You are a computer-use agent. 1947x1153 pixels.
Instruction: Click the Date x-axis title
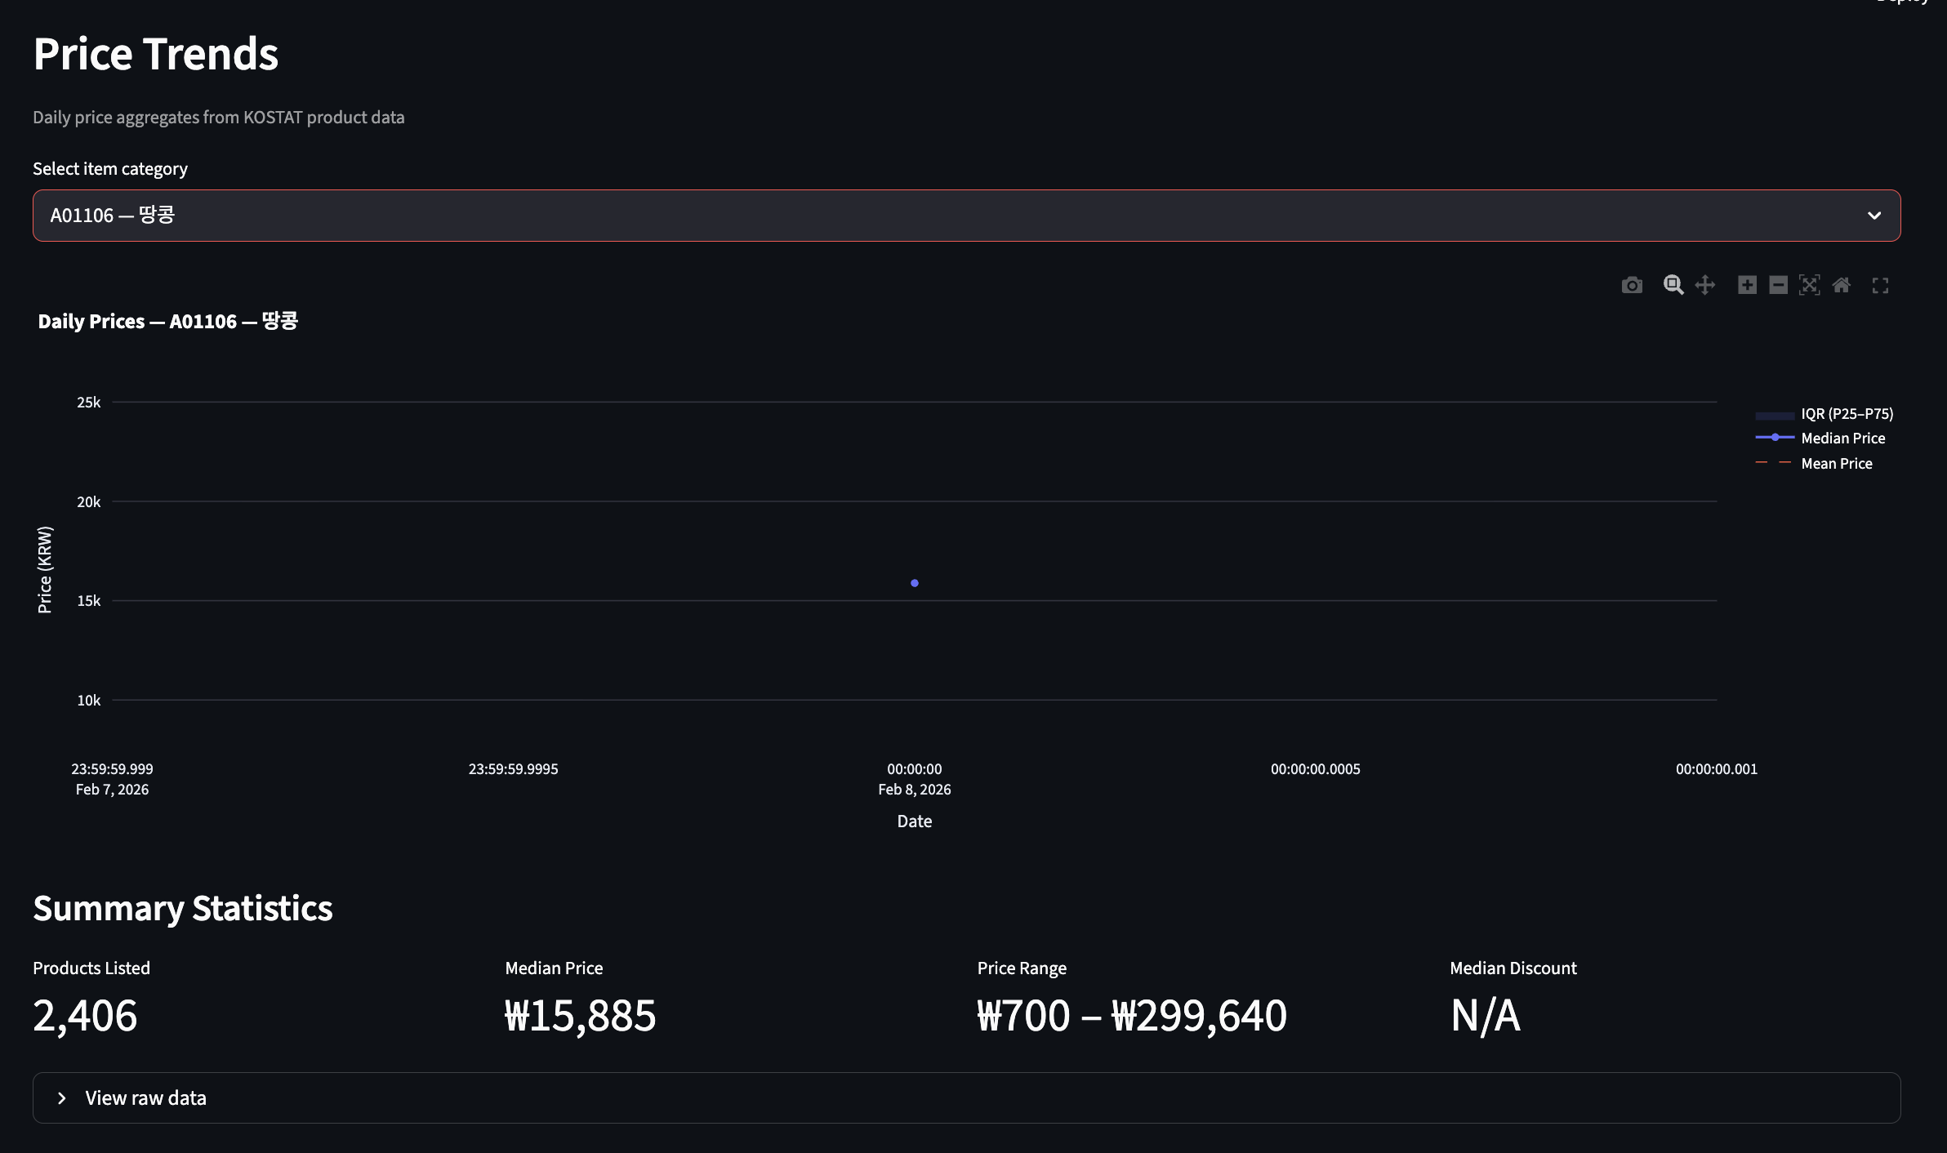tap(915, 821)
